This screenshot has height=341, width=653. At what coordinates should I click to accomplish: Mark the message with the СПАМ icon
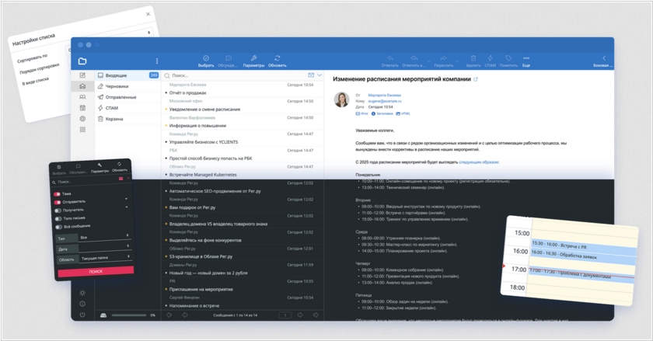coord(490,58)
